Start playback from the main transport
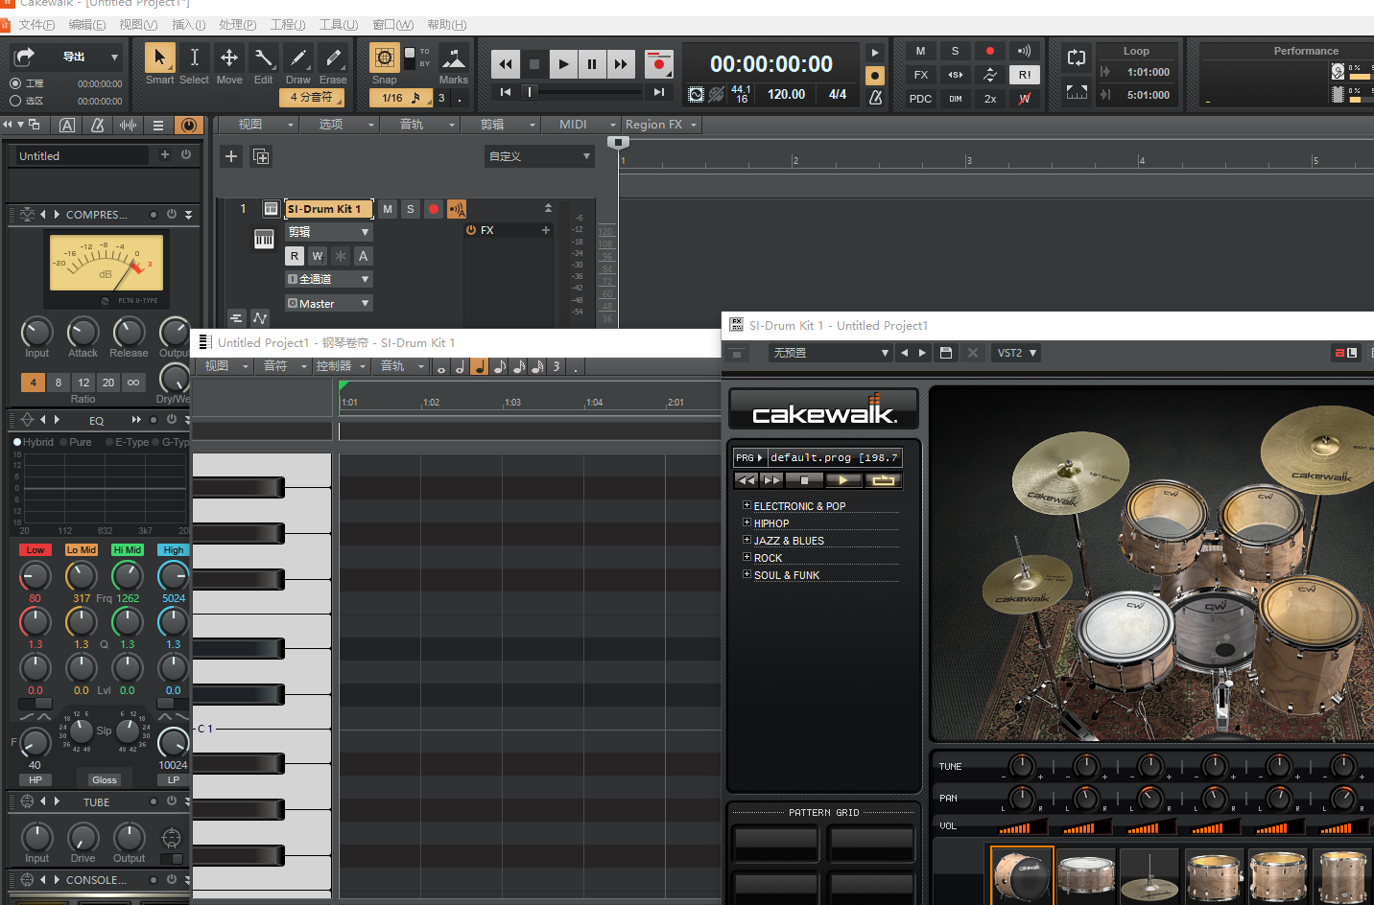This screenshot has height=905, width=1374. point(563,64)
